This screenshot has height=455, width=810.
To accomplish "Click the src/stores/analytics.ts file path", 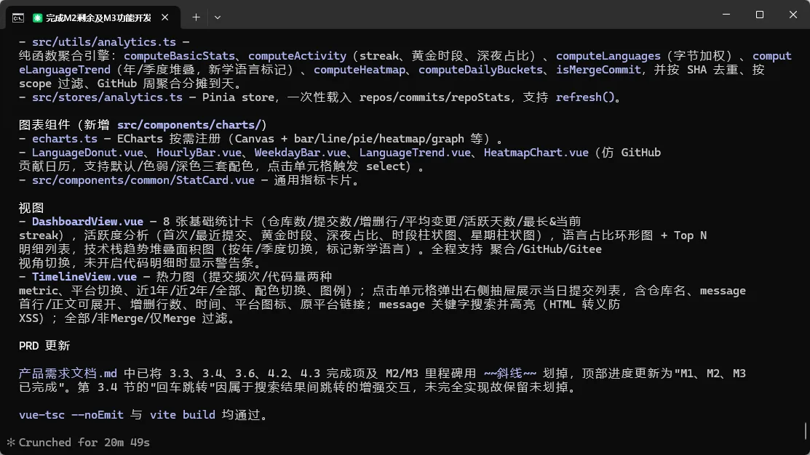I will tap(107, 97).
